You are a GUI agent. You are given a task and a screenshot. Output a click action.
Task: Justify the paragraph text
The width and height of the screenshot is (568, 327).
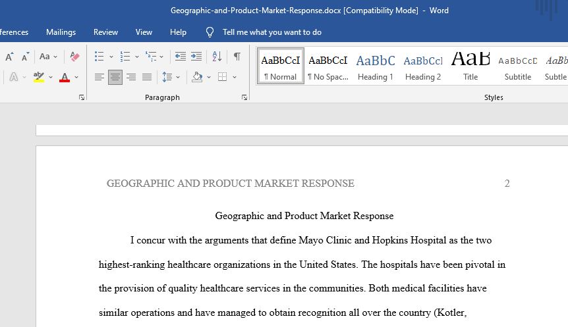click(x=147, y=77)
